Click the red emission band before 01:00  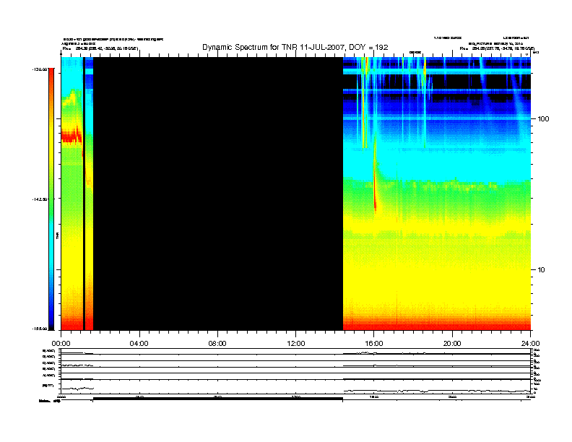pos(71,136)
